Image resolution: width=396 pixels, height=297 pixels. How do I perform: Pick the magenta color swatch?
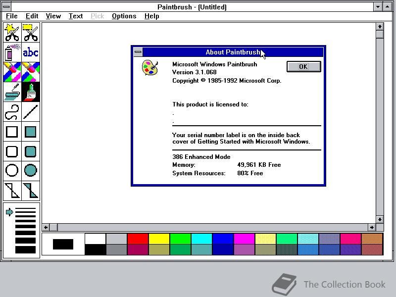pos(244,239)
